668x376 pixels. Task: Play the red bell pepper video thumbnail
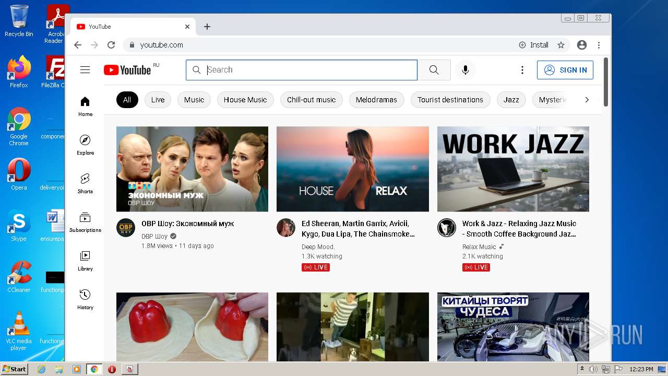[x=192, y=327]
